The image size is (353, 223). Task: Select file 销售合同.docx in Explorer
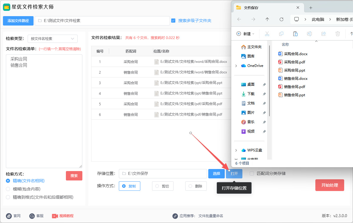tap(293, 79)
